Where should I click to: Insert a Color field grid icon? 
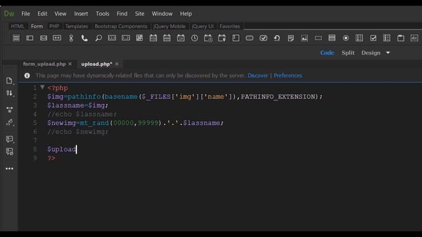click(x=139, y=38)
